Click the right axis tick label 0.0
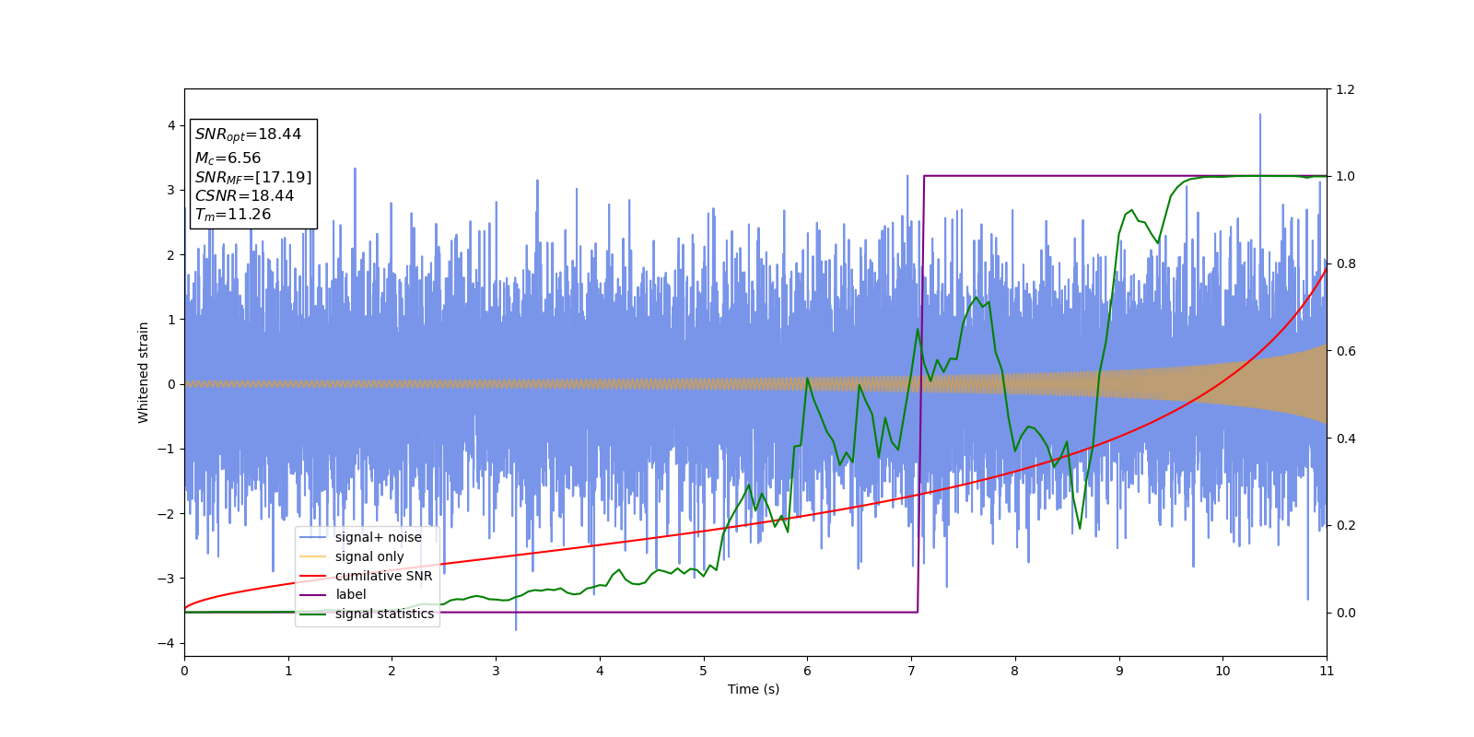Image resolution: width=1474 pixels, height=737 pixels. pos(1345,613)
